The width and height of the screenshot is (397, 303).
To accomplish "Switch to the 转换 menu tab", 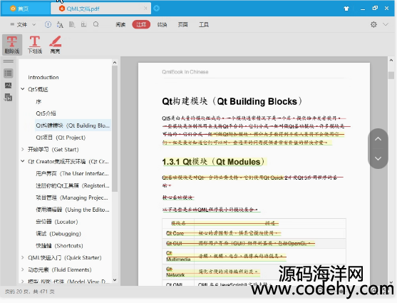I will click(162, 24).
